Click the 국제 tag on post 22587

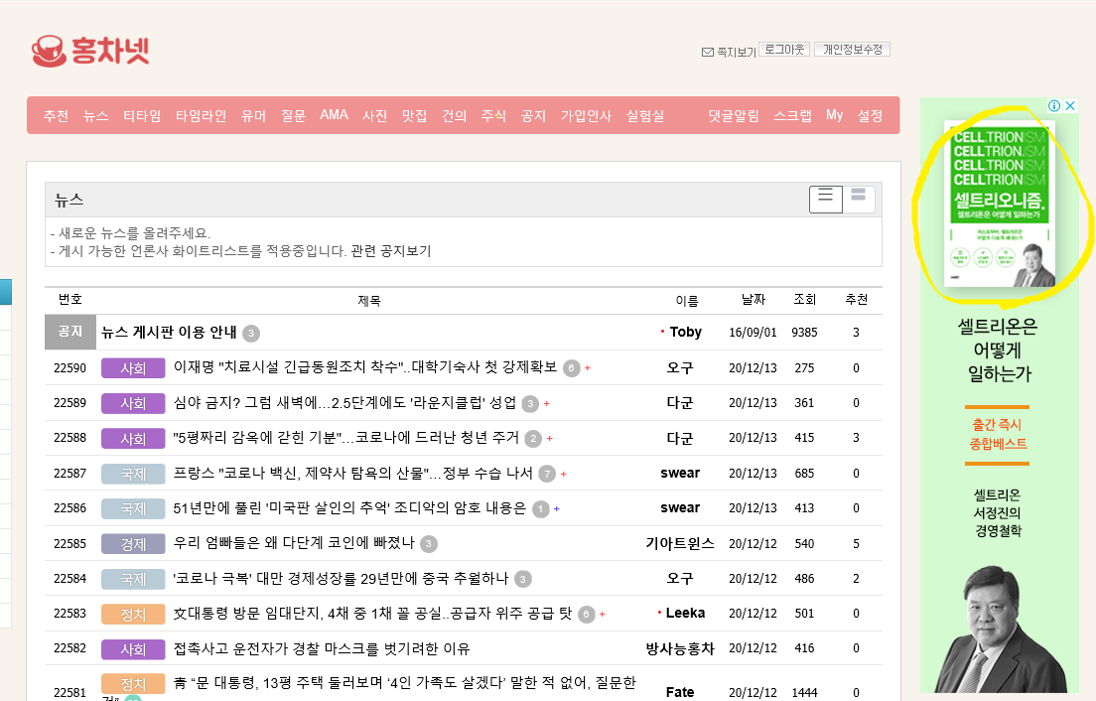point(133,474)
